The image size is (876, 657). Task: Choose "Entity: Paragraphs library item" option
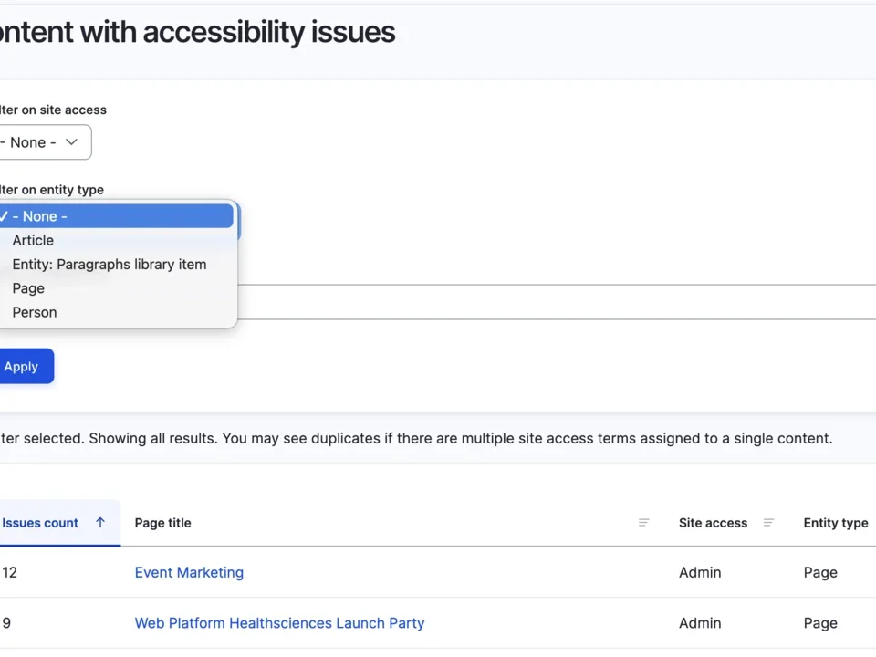tap(109, 264)
